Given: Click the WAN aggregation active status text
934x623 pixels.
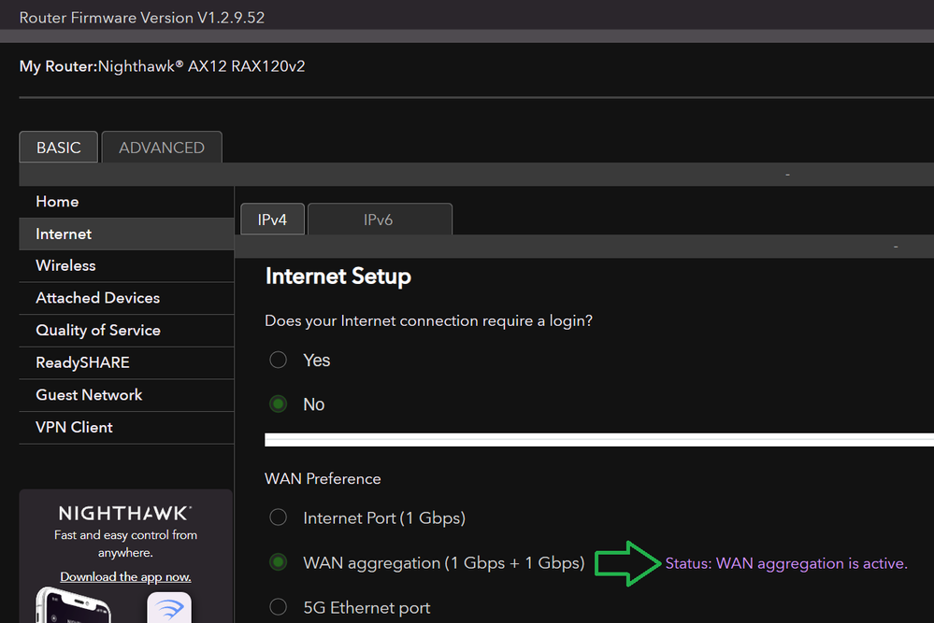Looking at the screenshot, I should point(786,563).
